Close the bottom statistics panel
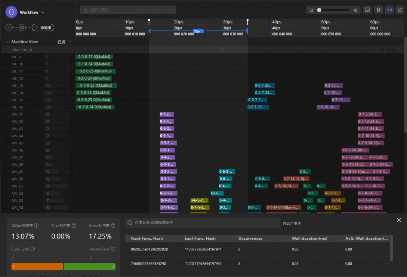Viewport: 407px width, 277px height. 399,220
